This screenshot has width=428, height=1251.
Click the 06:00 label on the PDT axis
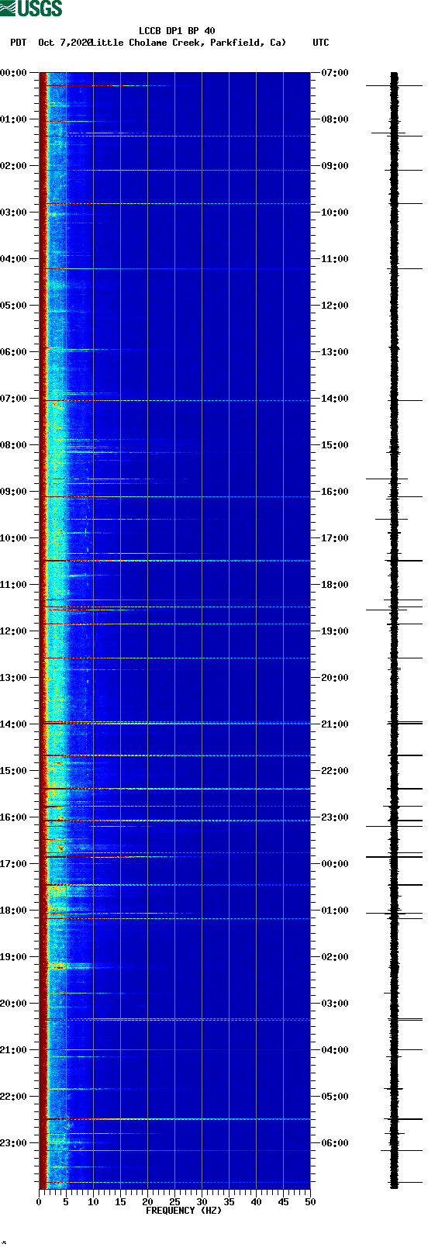[x=14, y=352]
